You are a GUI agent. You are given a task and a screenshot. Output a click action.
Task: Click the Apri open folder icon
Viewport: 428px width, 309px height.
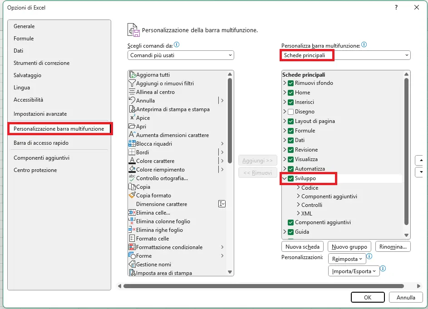[132, 127]
